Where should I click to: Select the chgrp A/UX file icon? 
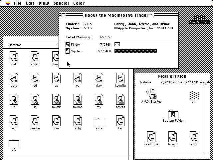pos(35,57)
